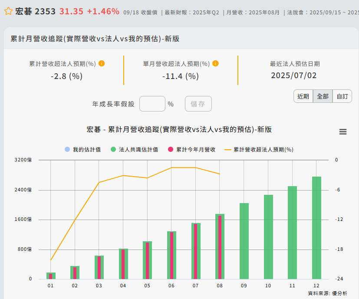Click the 3200億 y-axis label
Viewport: 359px width, 299px height.
coord(23,160)
